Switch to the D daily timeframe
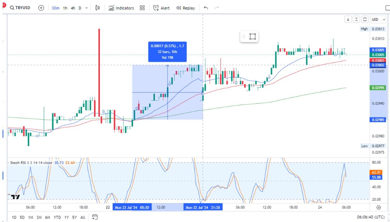The width and height of the screenshot is (390, 222). tap(80, 8)
